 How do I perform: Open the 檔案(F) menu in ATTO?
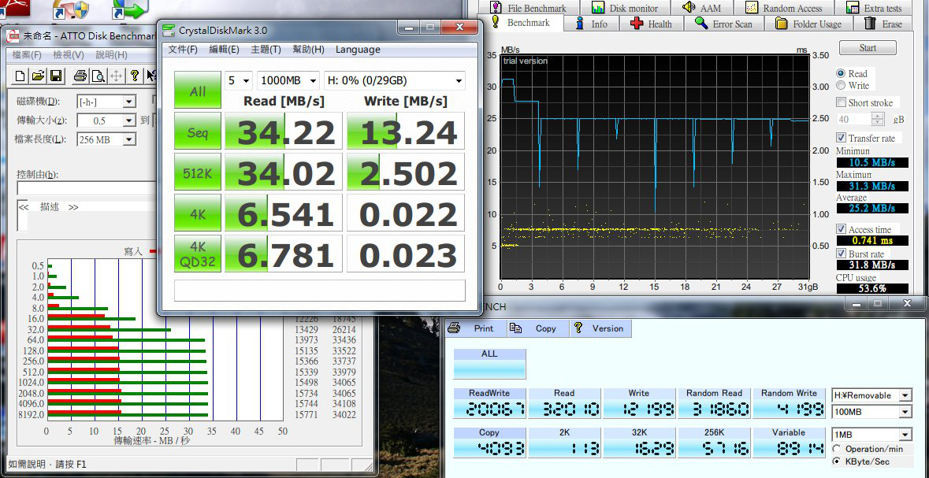pyautogui.click(x=28, y=55)
